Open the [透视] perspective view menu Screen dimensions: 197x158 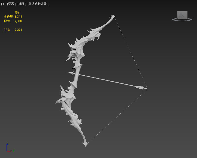pos(11,4)
